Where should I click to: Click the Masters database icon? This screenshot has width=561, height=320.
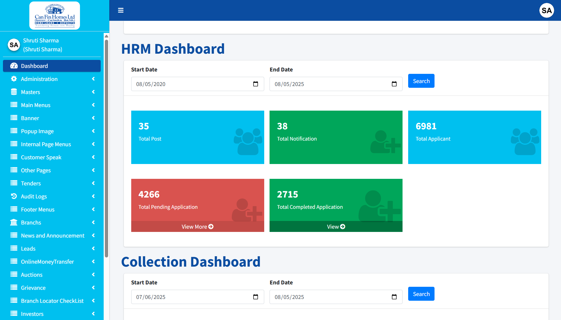click(14, 92)
